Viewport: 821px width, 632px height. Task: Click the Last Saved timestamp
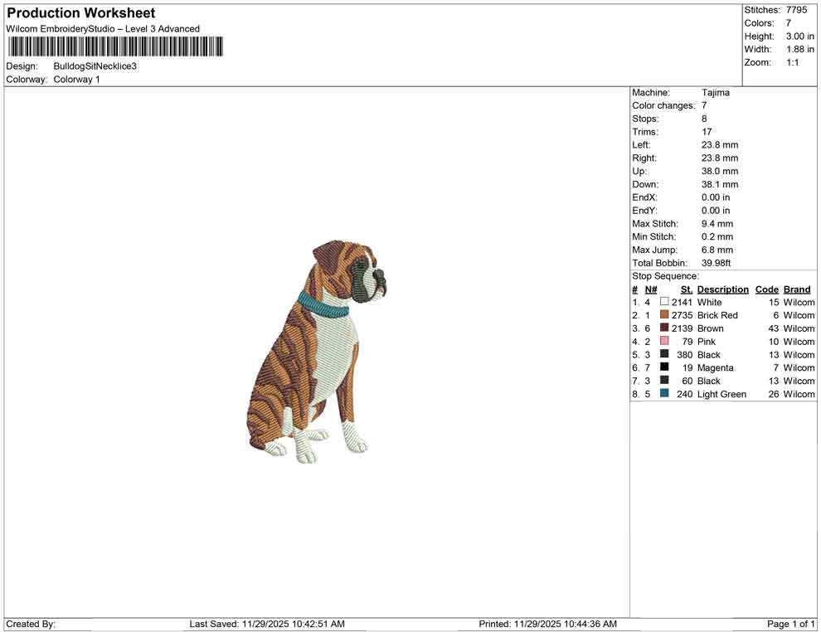click(x=267, y=624)
